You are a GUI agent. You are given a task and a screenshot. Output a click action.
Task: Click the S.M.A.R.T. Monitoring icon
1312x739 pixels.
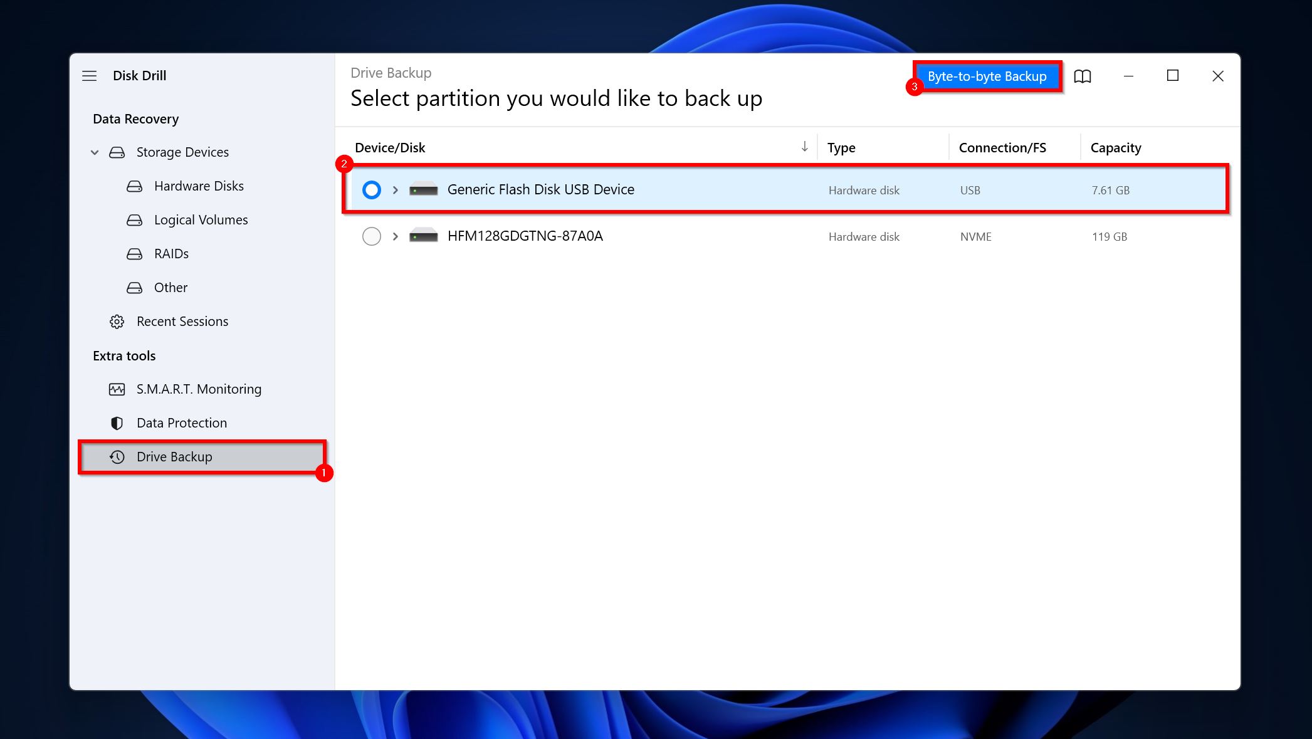coord(116,389)
